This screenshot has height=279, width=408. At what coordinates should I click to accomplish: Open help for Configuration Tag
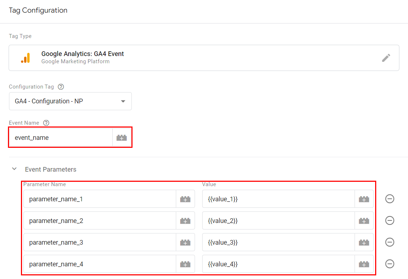coord(61,87)
